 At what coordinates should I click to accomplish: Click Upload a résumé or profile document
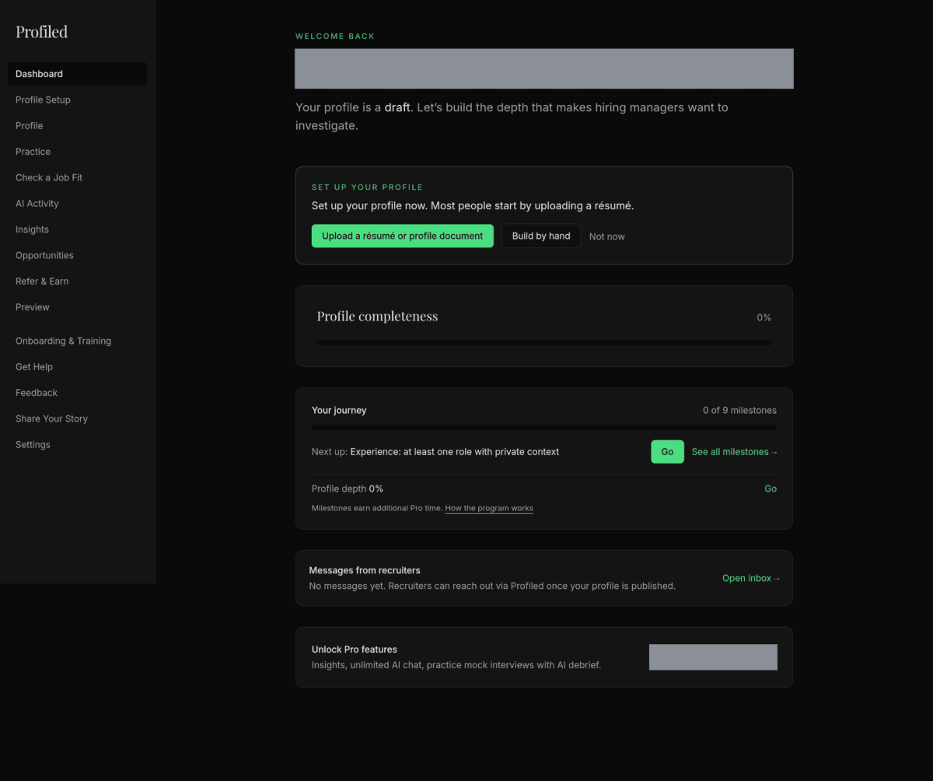402,236
